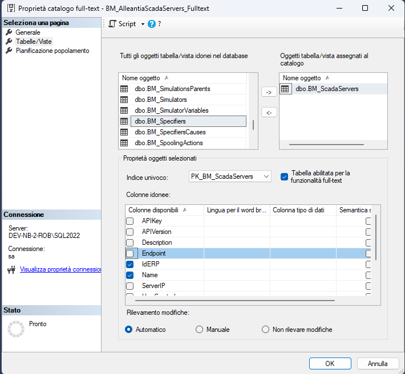The image size is (405, 374).
Task: Uncheck the IdERP column checkbox
Action: pos(130,265)
